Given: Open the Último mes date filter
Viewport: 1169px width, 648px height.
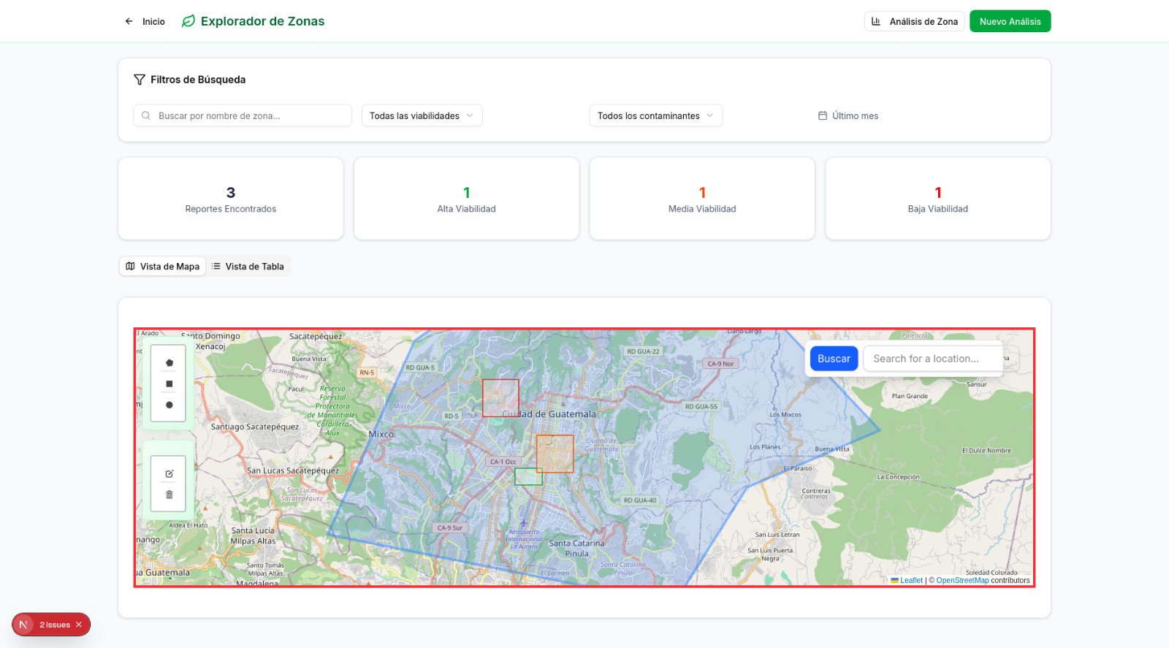Looking at the screenshot, I should pyautogui.click(x=848, y=115).
